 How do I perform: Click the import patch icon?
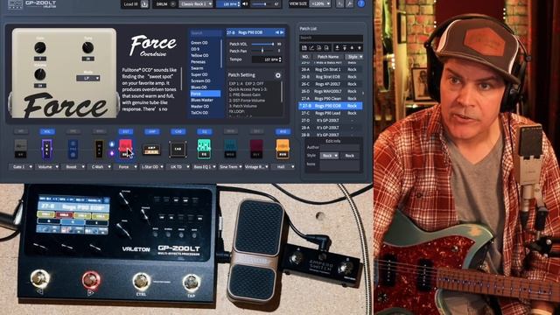pyautogui.click(x=337, y=48)
